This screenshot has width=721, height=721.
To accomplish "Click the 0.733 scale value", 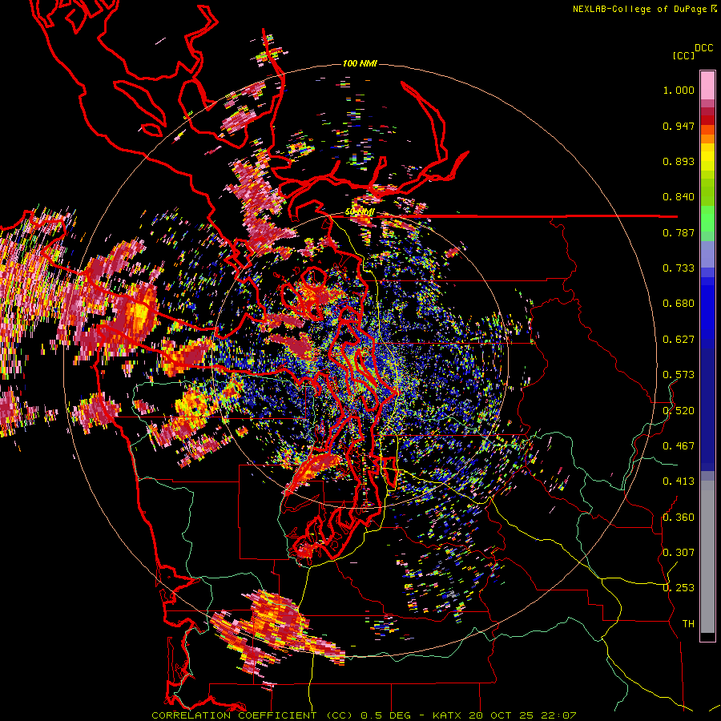I will [679, 268].
